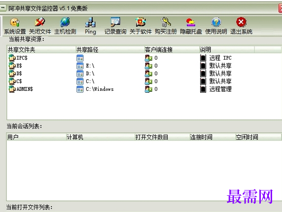This screenshot has height=212, width=282.
Task: Select the IPC$ shared folder row
Action: pyautogui.click(x=18, y=58)
